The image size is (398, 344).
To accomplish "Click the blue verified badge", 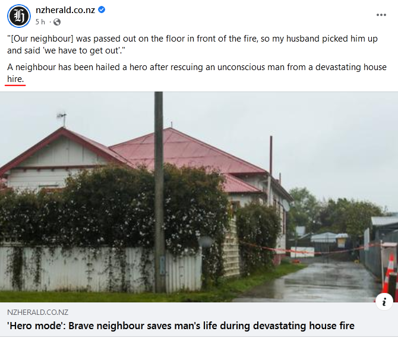I will (102, 10).
